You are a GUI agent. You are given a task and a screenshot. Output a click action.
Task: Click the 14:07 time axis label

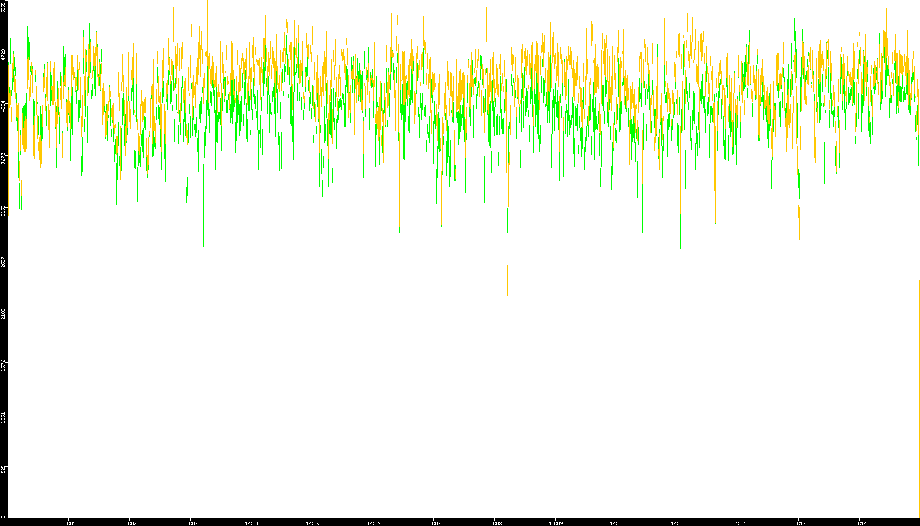pos(434,523)
